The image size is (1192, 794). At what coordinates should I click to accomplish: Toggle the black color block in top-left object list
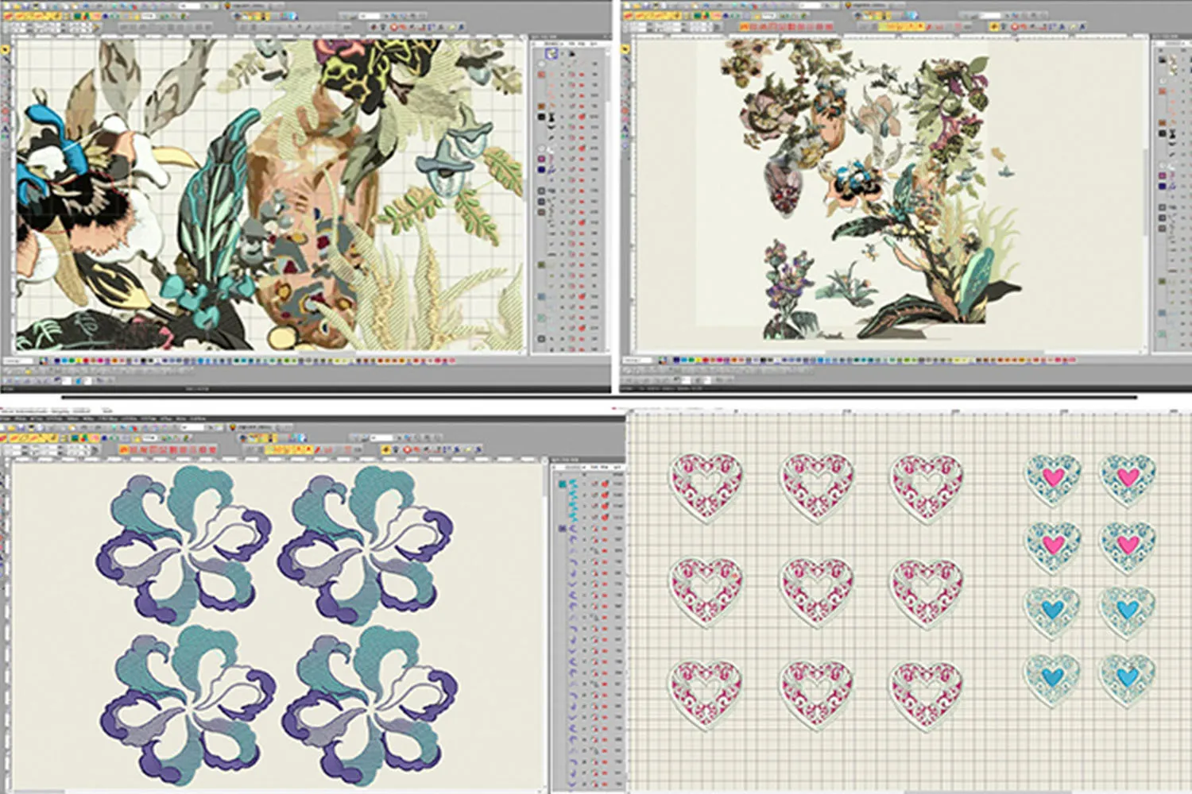point(542,117)
